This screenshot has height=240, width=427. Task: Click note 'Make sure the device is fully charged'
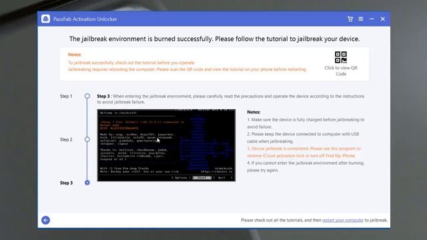(306, 123)
